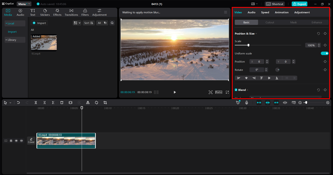Switch to the Speed tab
This screenshot has width=333, height=175.
tap(265, 12)
